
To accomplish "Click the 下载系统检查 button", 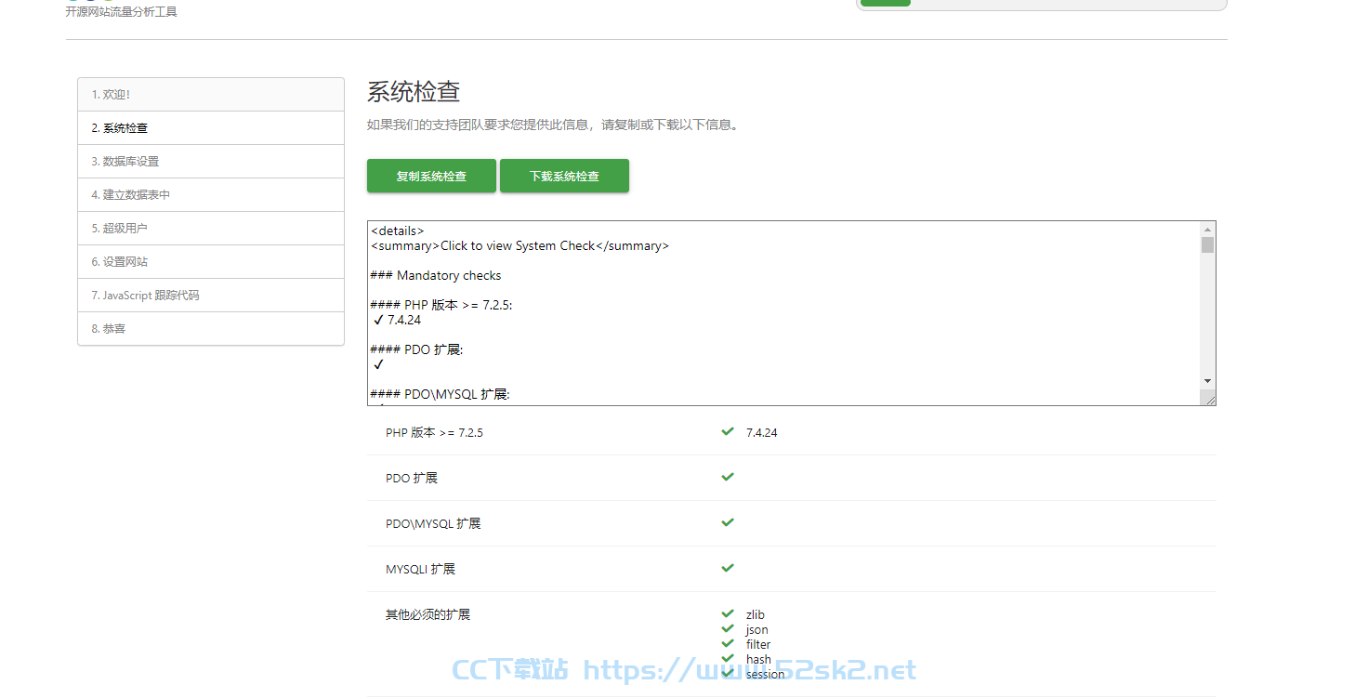I will pos(564,176).
